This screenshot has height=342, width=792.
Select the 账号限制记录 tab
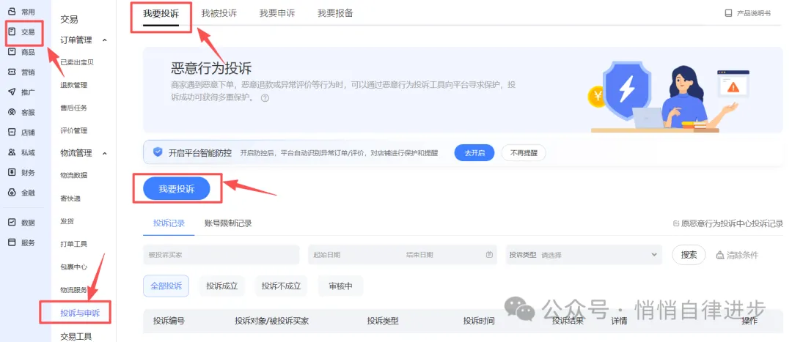pos(228,223)
